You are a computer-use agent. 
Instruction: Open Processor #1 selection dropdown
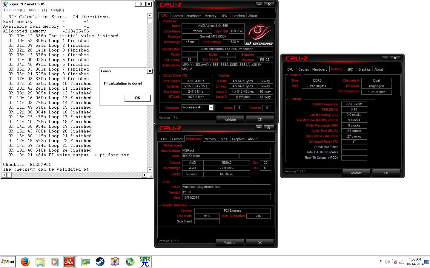click(211, 108)
